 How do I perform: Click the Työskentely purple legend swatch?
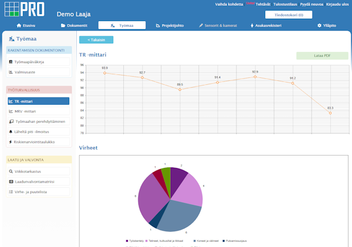pos(127,241)
